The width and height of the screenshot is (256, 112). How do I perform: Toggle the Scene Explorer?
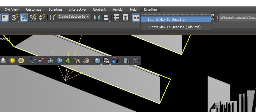click(117, 17)
